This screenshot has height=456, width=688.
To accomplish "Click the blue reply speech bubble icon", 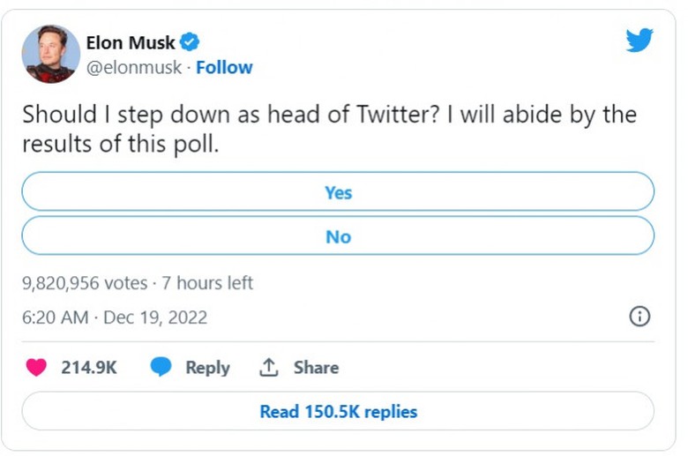I will pyautogui.click(x=161, y=368).
